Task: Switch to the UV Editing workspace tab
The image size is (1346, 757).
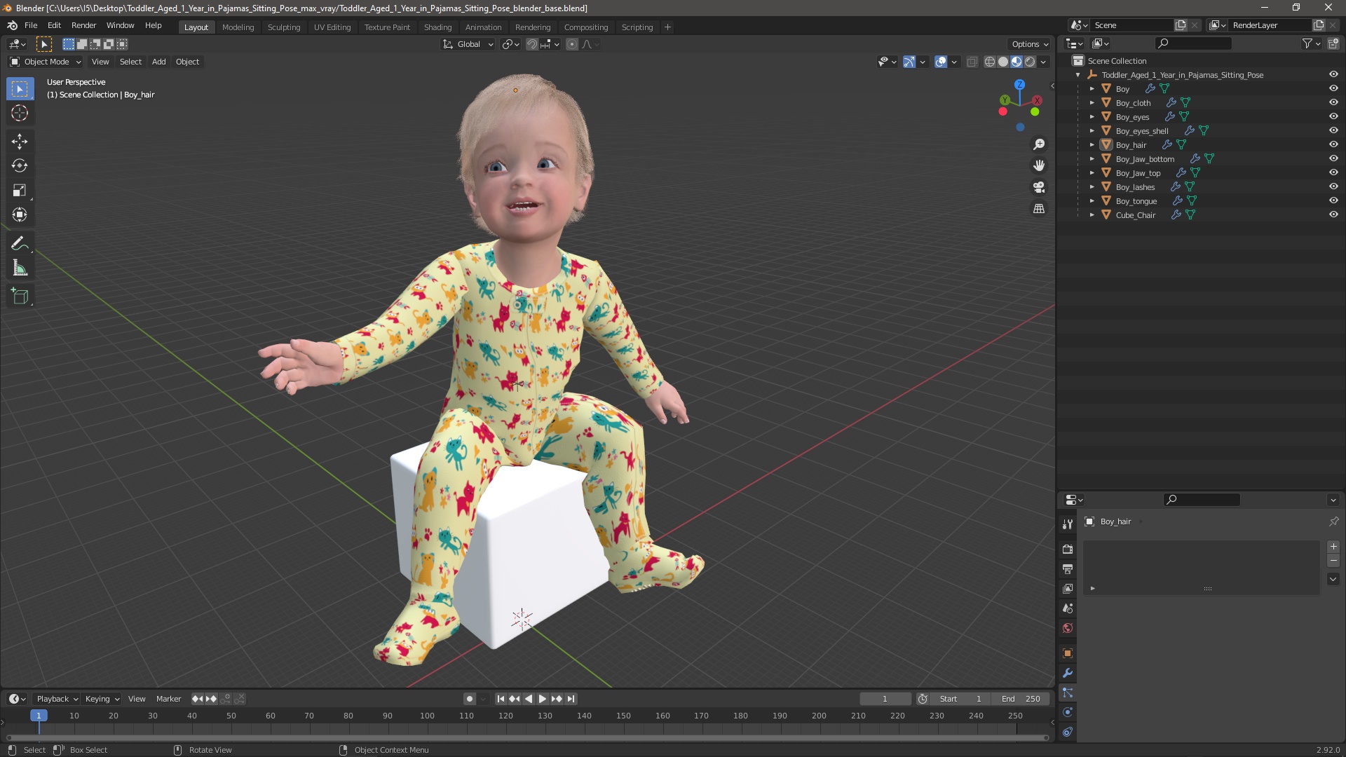Action: (332, 27)
